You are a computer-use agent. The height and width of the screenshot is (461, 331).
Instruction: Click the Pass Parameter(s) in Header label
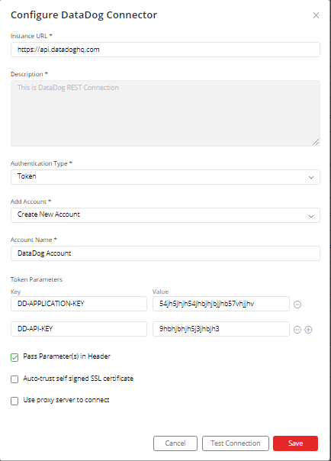pos(66,356)
